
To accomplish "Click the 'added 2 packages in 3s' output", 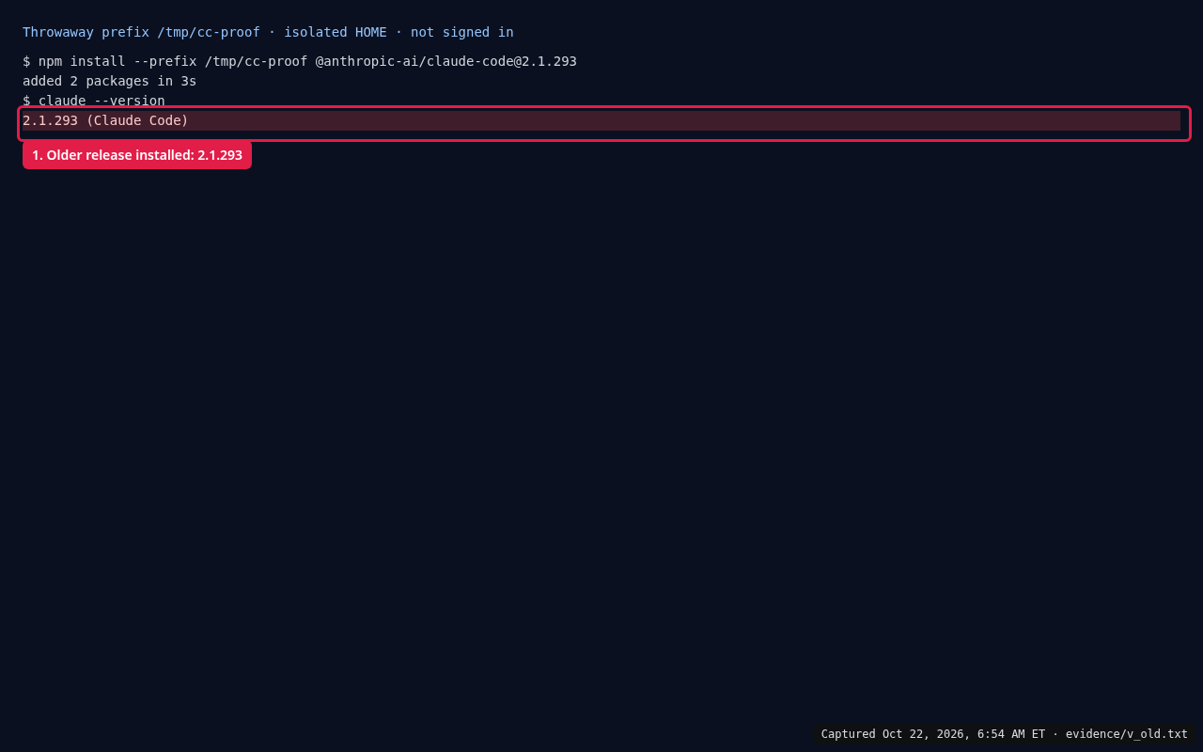I will tap(110, 81).
